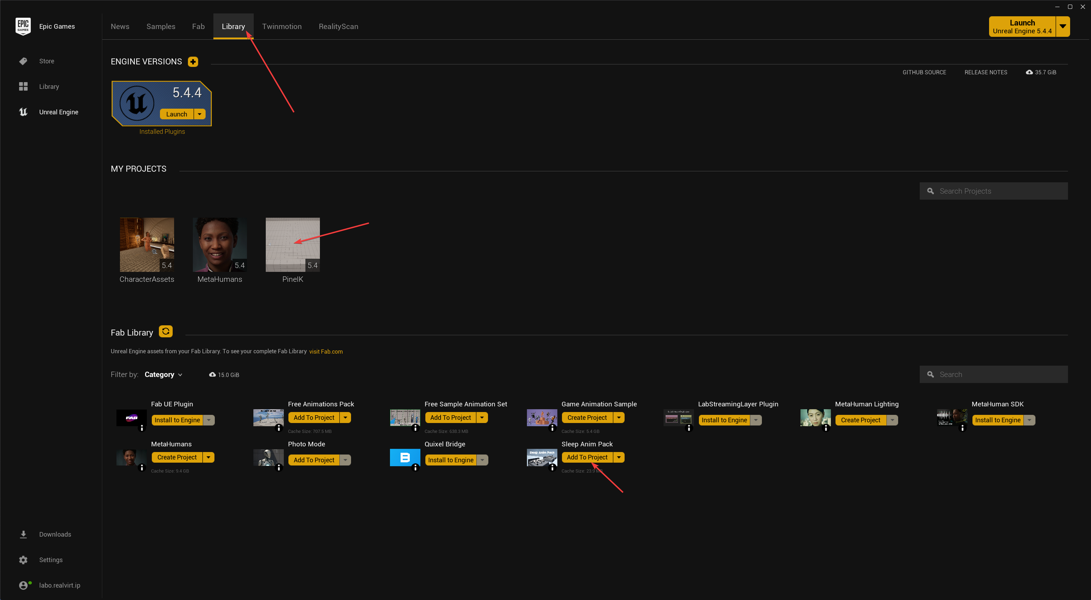Open the CharacterAssets project thumbnail

coord(147,245)
